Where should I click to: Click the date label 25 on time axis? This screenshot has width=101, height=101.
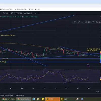coord(44,88)
